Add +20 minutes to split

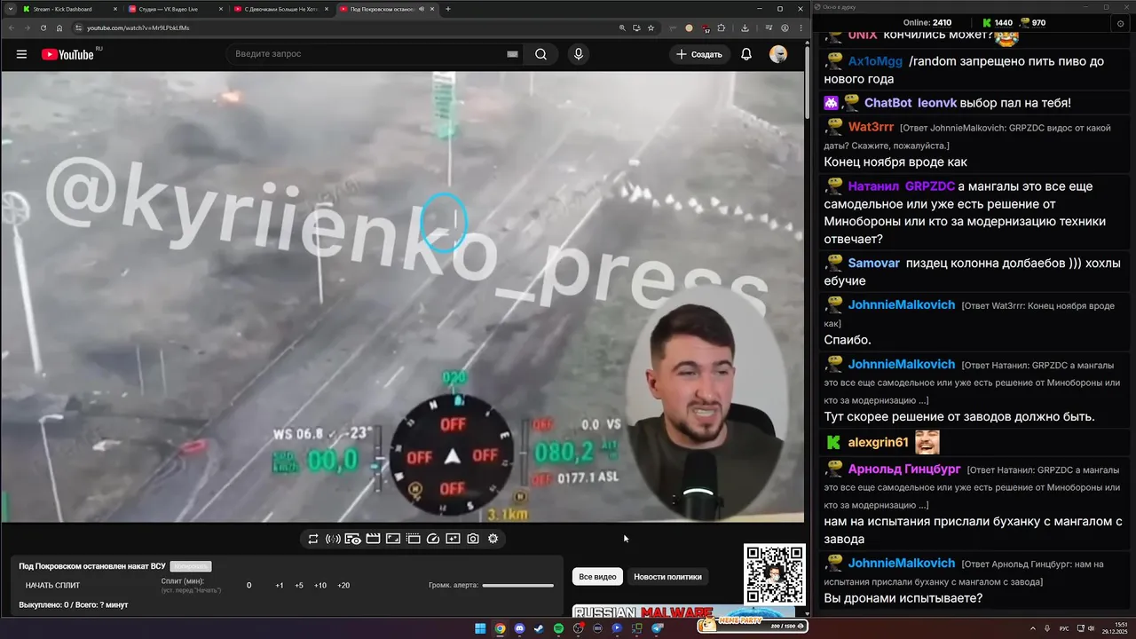pyautogui.click(x=343, y=586)
